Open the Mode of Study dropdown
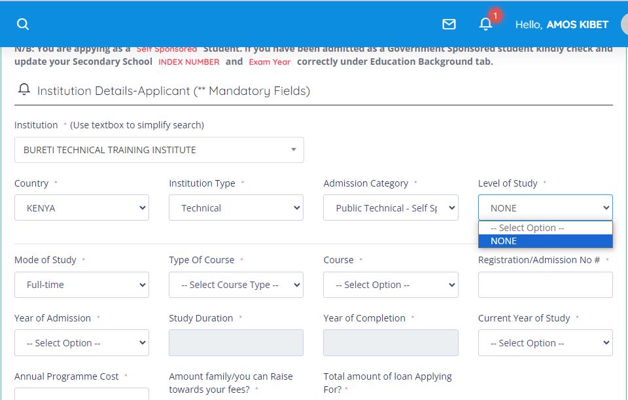Screen dimensions: 628x400 point(82,285)
